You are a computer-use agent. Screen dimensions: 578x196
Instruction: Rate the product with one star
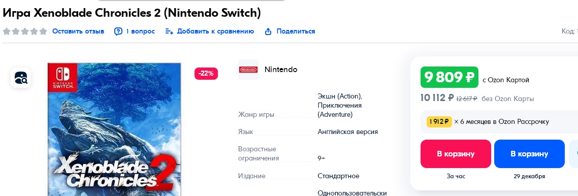pyautogui.click(x=7, y=31)
